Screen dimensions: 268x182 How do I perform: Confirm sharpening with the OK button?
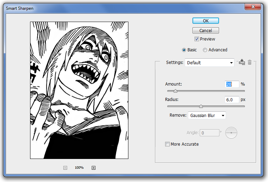pyautogui.click(x=206, y=21)
